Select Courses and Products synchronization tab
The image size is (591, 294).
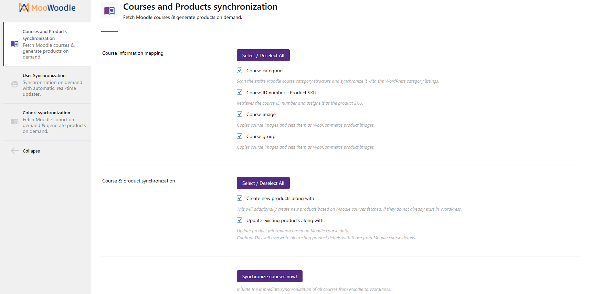[45, 35]
